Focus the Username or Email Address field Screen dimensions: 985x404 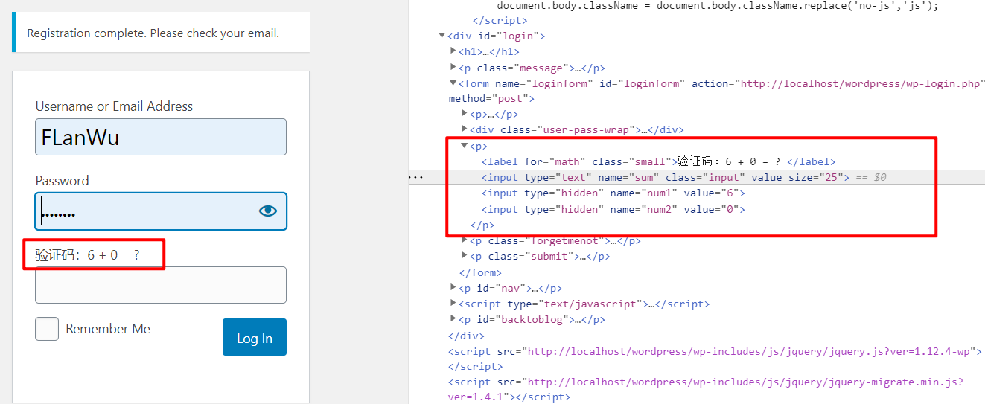(161, 137)
